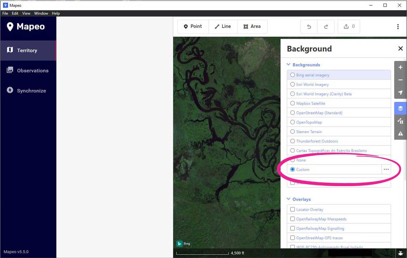Select Esri World Imagery (Clarity) Beta
Image resolution: width=407 pixels, height=258 pixels.
coord(339,94)
